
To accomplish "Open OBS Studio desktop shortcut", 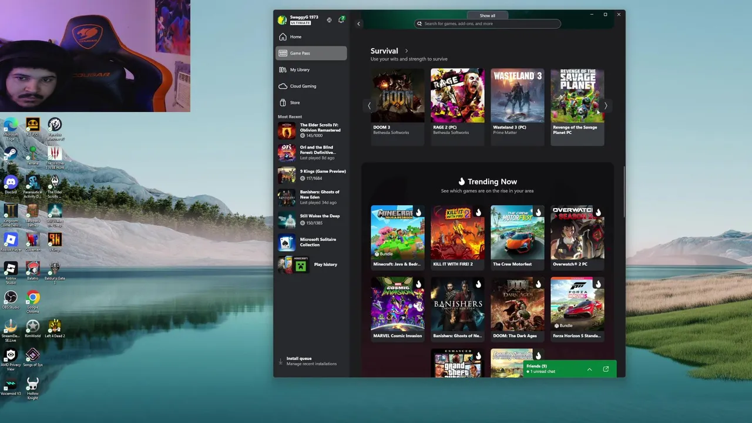I will 11,300.
